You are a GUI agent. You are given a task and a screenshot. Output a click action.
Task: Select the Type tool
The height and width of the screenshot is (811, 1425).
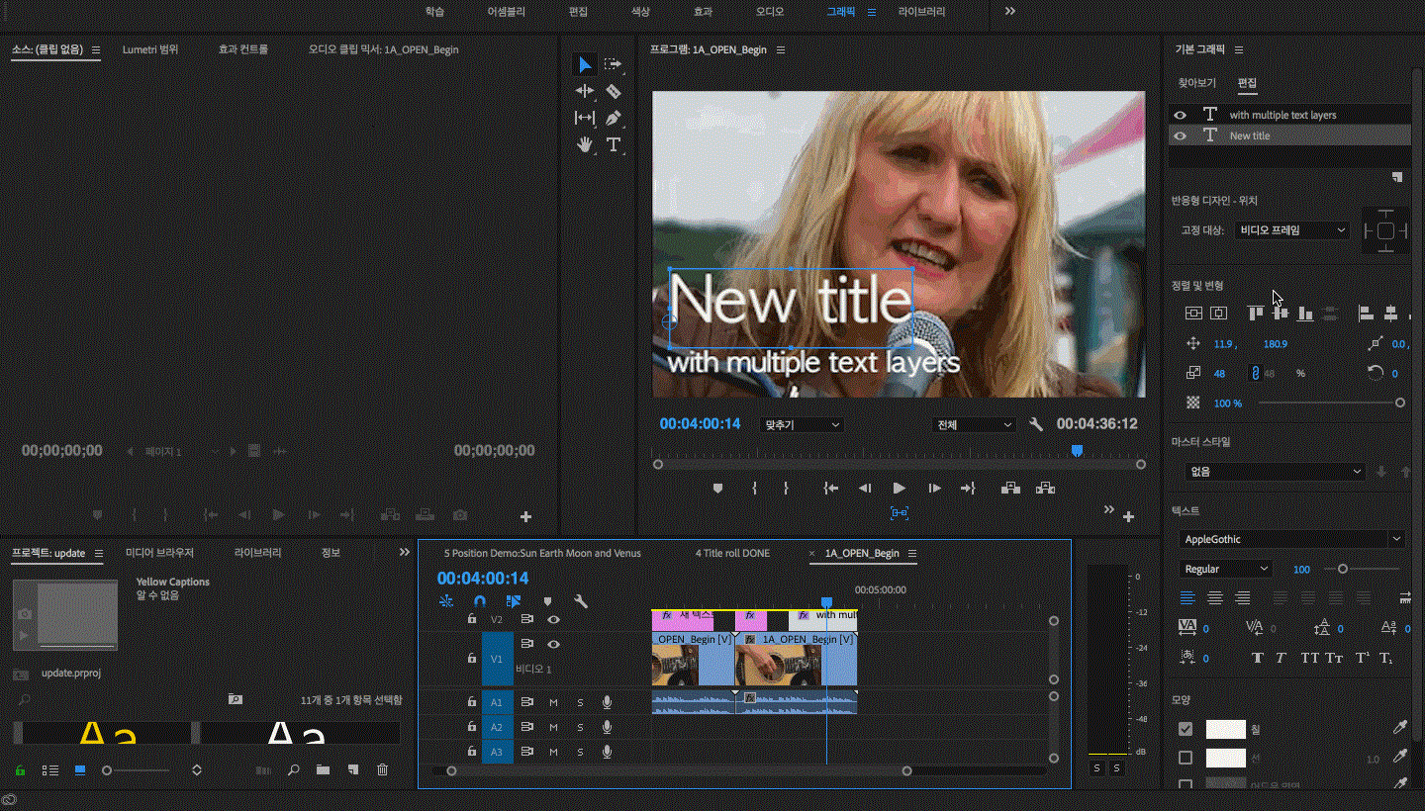614,144
